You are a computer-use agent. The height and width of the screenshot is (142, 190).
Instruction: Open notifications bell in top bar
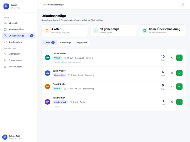(x=183, y=5)
